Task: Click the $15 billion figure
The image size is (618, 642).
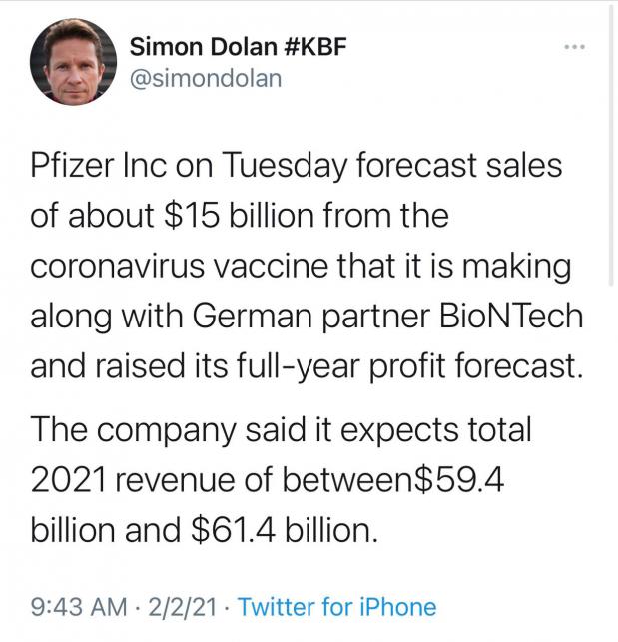Action: [x=240, y=216]
